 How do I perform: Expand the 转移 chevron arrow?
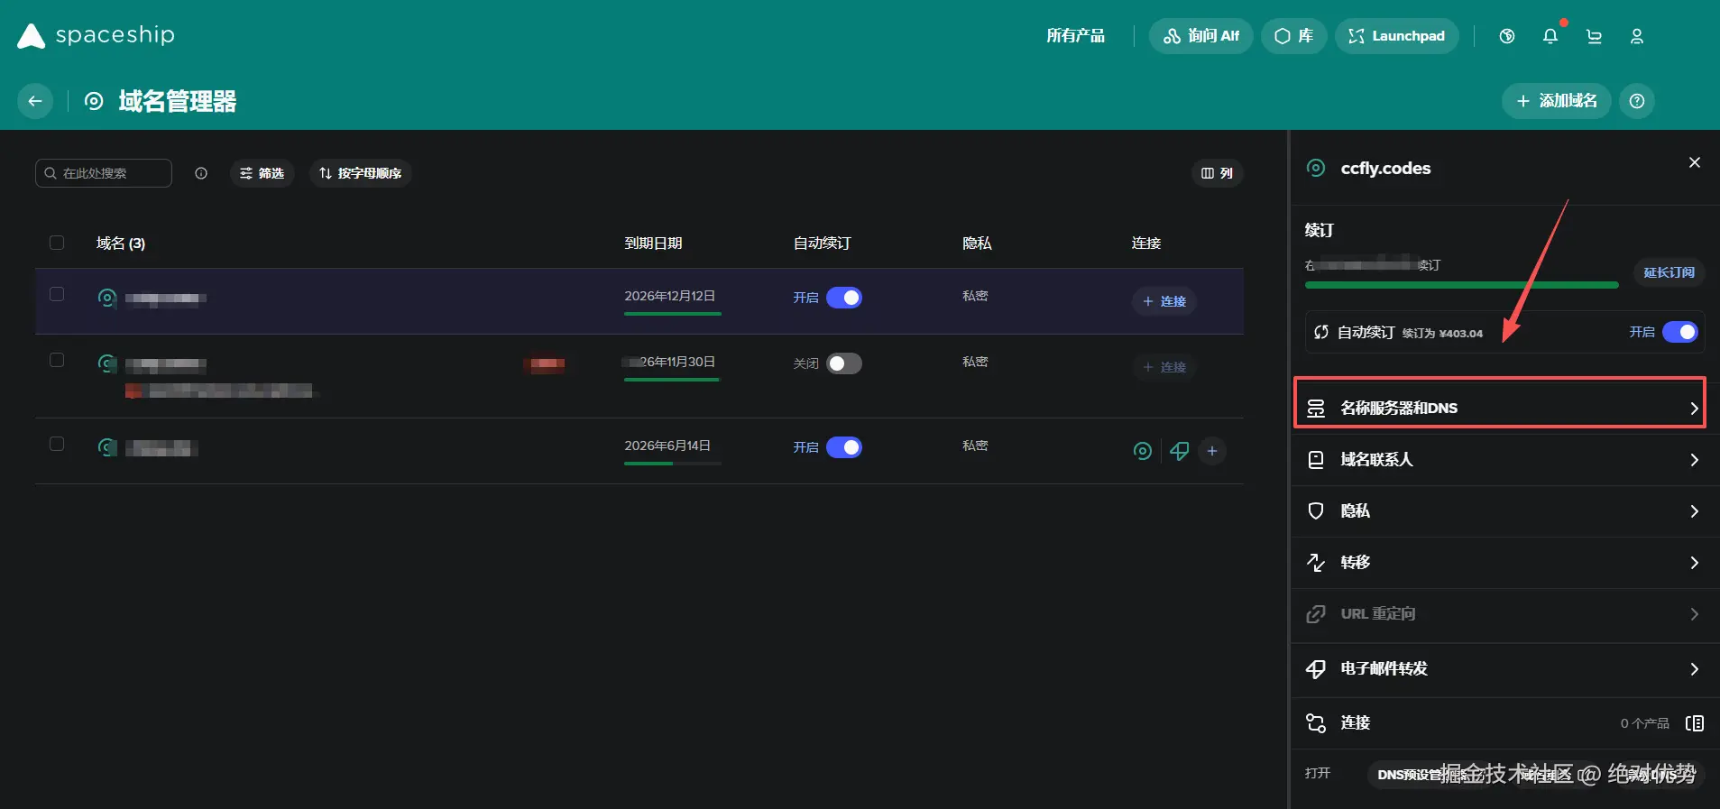(x=1694, y=563)
